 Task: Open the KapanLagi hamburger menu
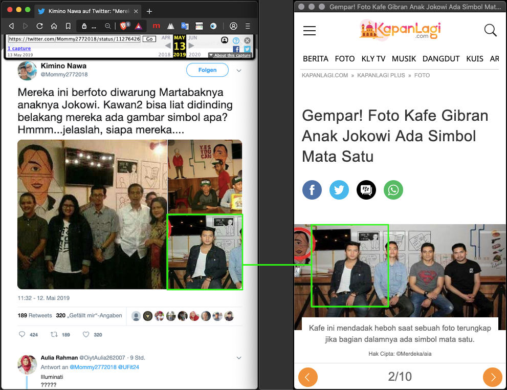pos(310,31)
